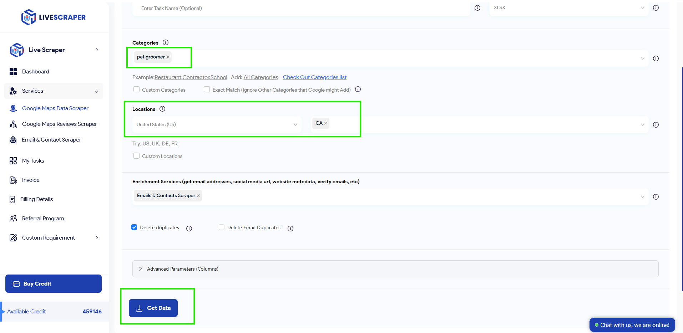Viewport: 683px width, 333px height.
Task: Click info icon right of Enrichment Services field
Action: tap(656, 197)
